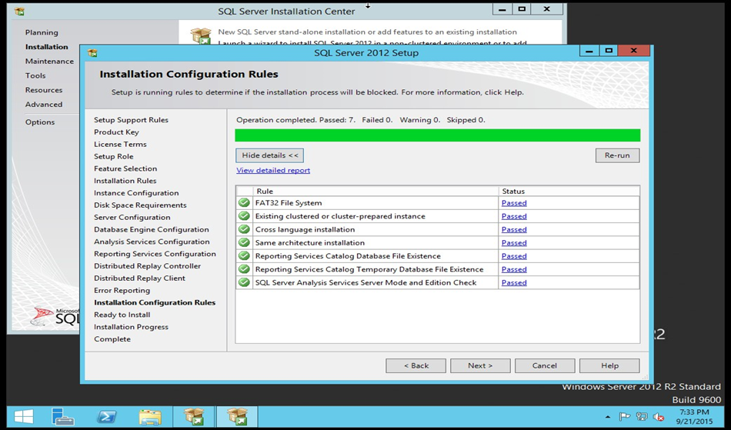Screen dimensions: 731x430
Task: Click green check icon beside Cross language installation
Action: tap(245, 229)
